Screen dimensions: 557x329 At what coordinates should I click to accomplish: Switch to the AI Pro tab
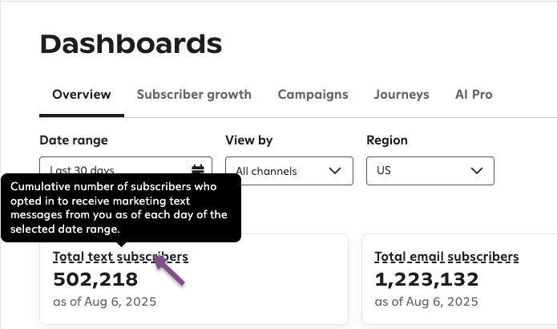(x=473, y=95)
